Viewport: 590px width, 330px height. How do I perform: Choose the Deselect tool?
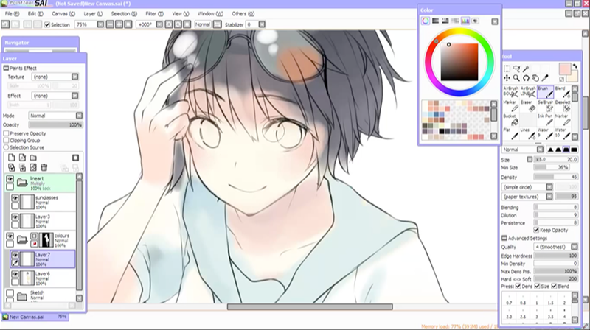coord(563,106)
